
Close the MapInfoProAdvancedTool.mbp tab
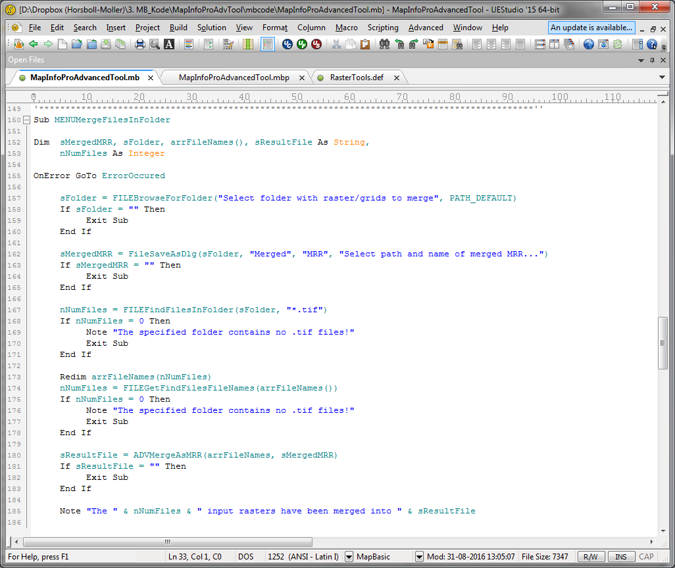click(302, 78)
